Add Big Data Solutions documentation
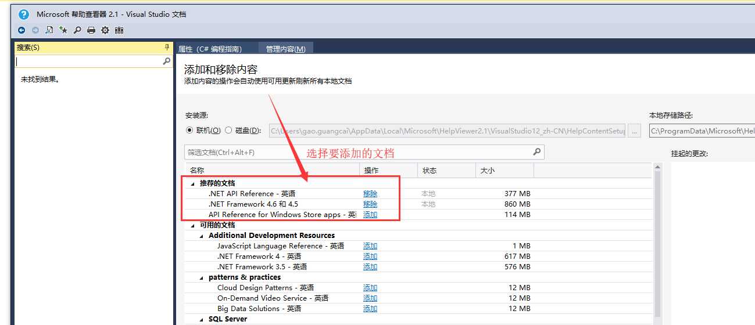This screenshot has width=755, height=325. 370,309
